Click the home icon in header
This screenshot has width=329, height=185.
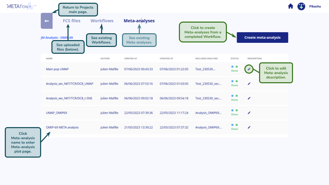291,6
